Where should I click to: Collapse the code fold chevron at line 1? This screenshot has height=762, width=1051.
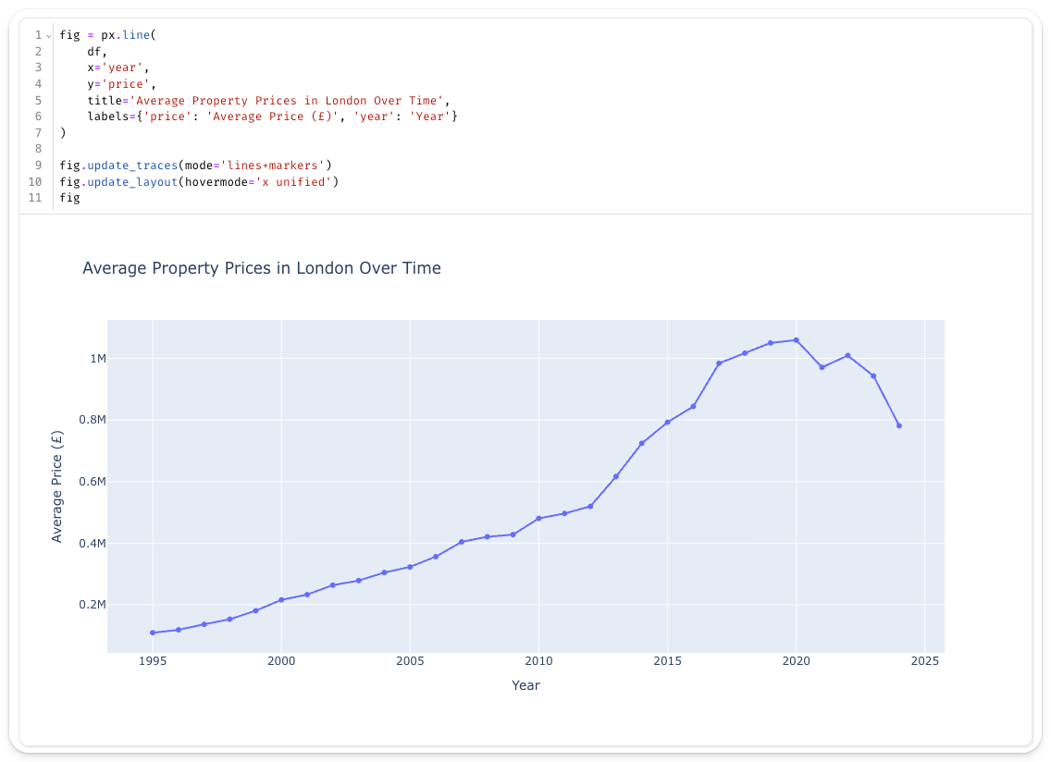[48, 35]
